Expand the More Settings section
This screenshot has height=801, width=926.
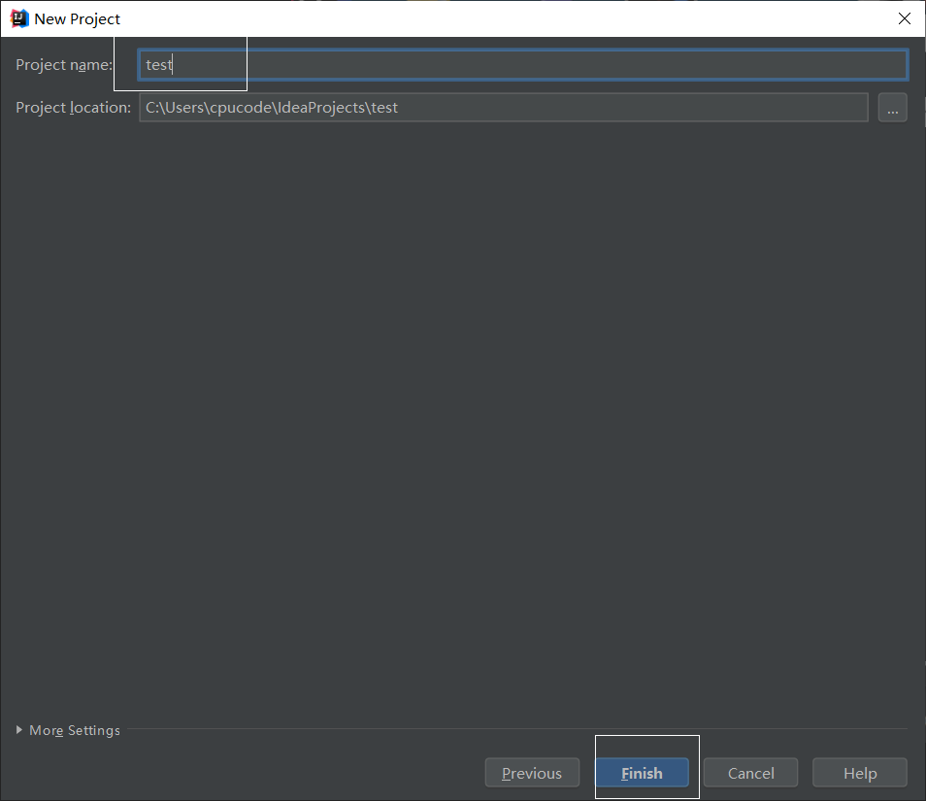point(68,730)
